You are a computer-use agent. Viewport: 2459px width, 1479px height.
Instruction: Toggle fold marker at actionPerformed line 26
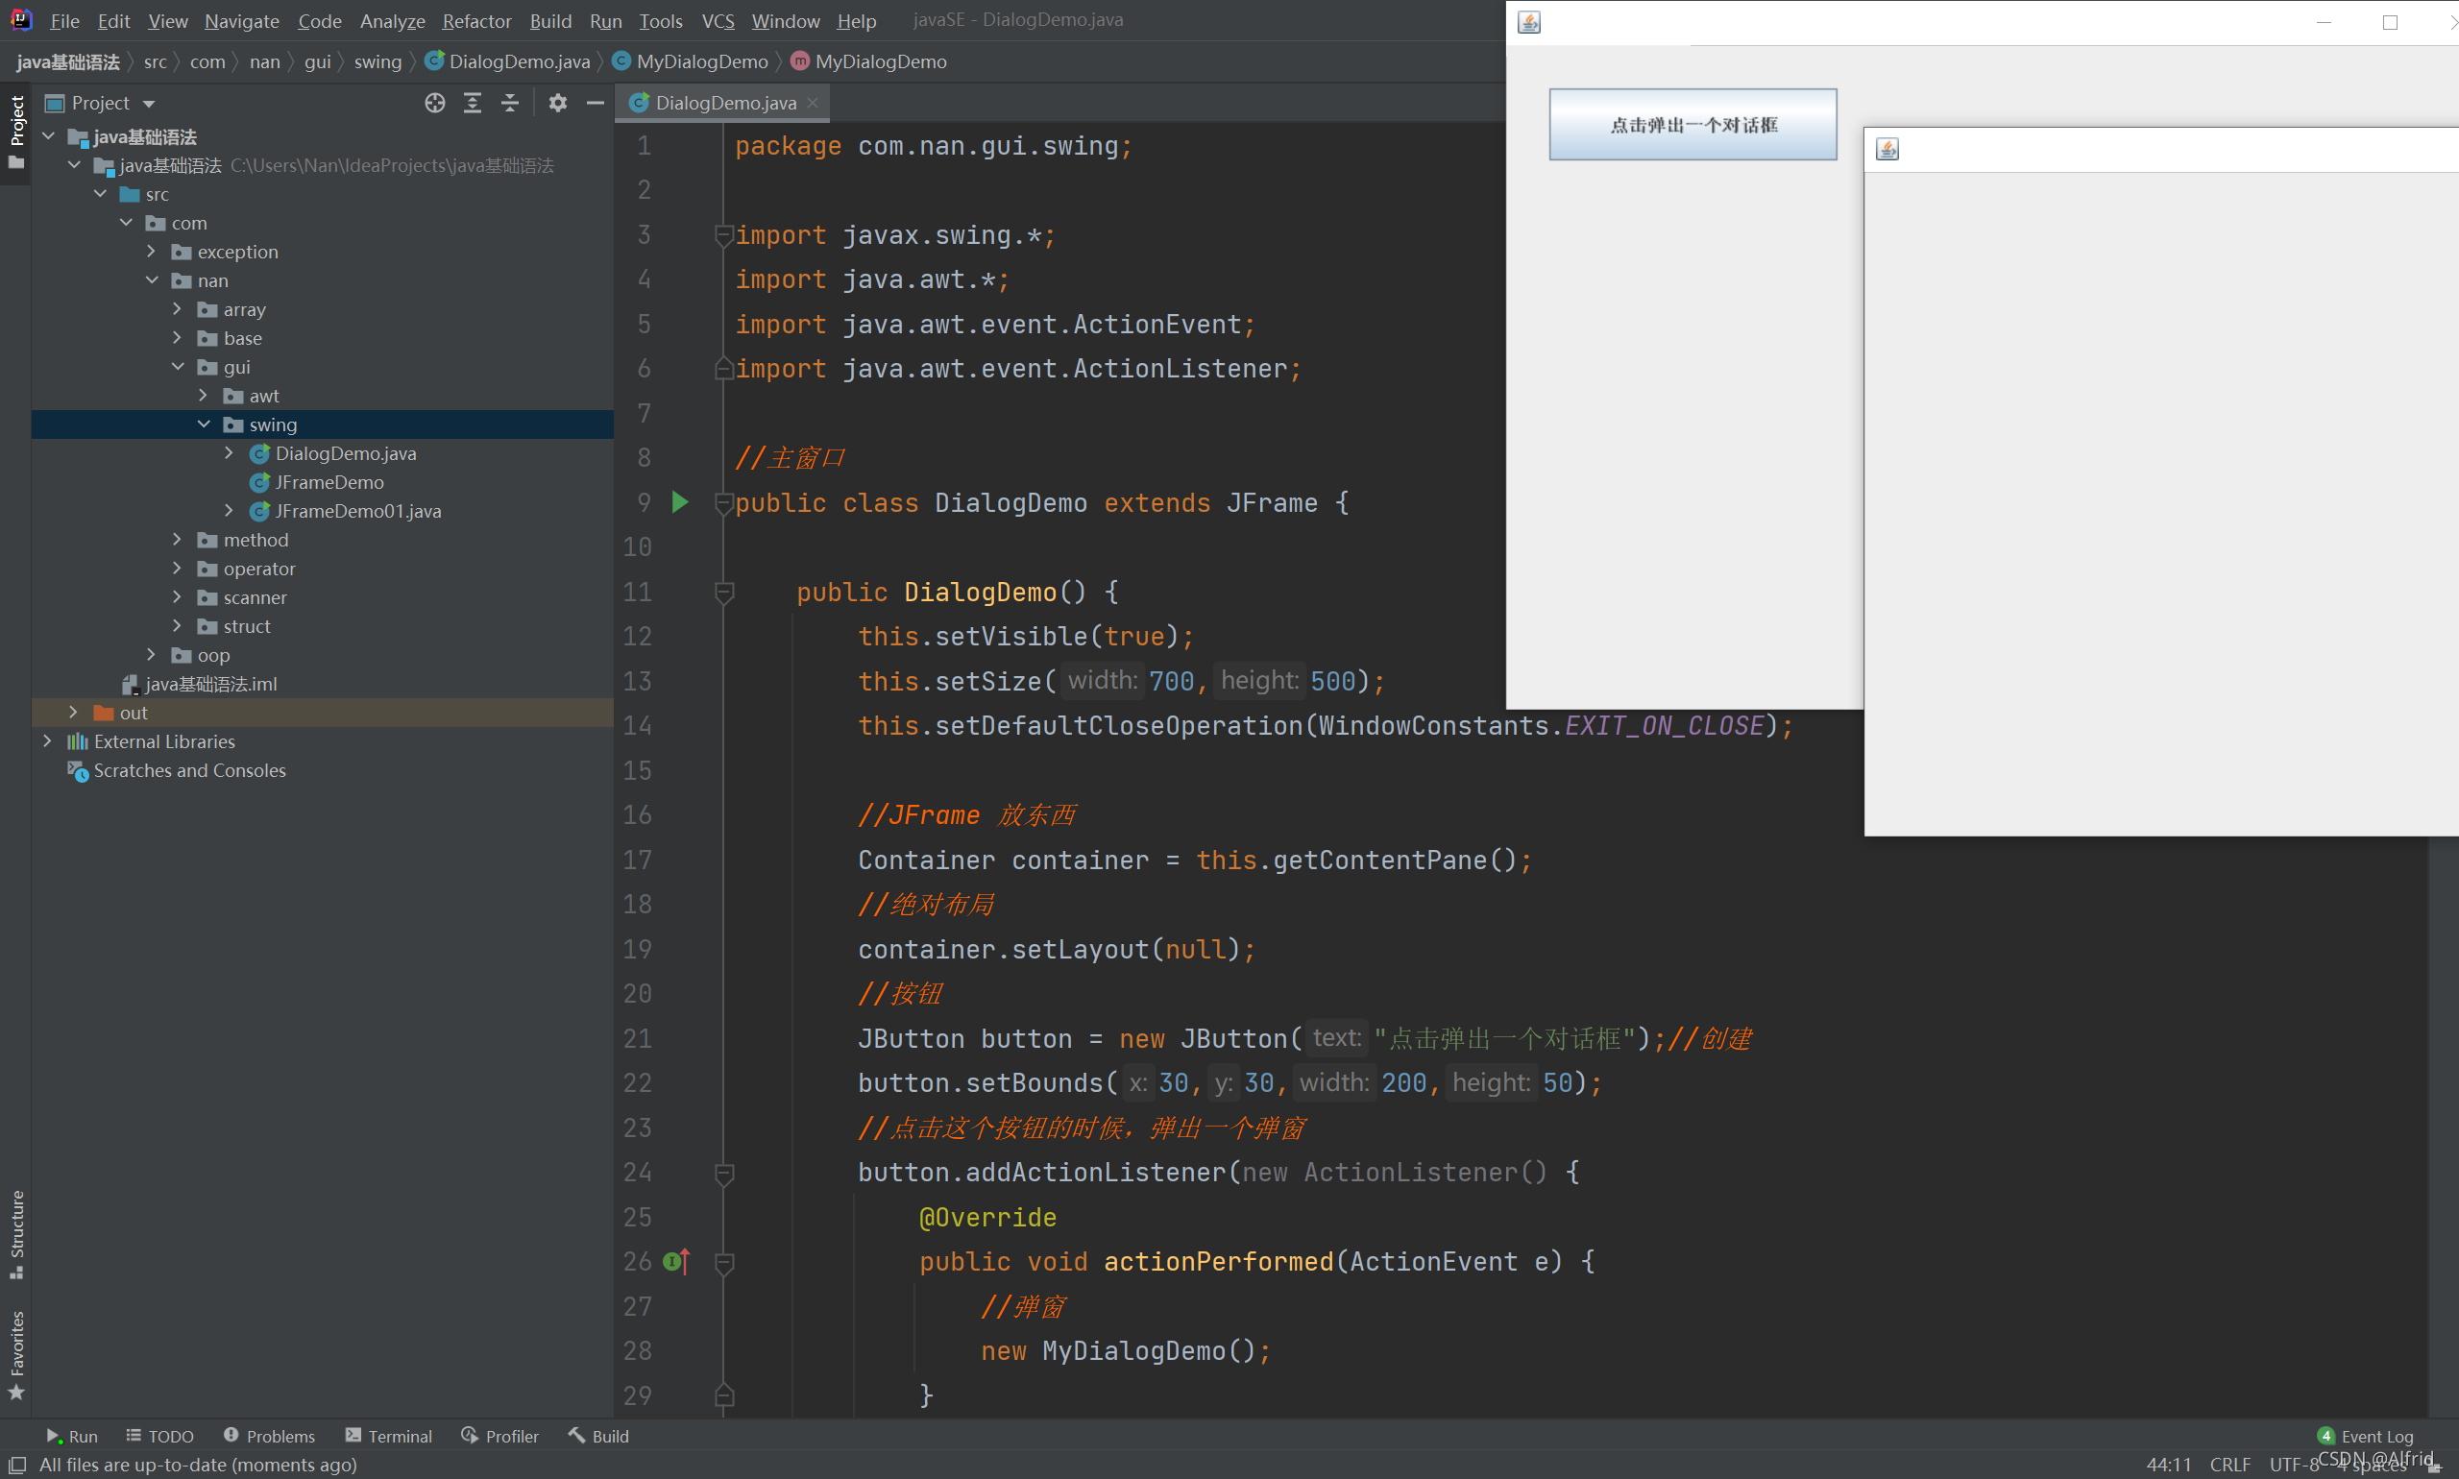point(723,1263)
